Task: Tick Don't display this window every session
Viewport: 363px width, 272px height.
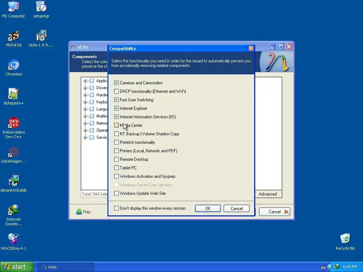Action: pyautogui.click(x=116, y=208)
